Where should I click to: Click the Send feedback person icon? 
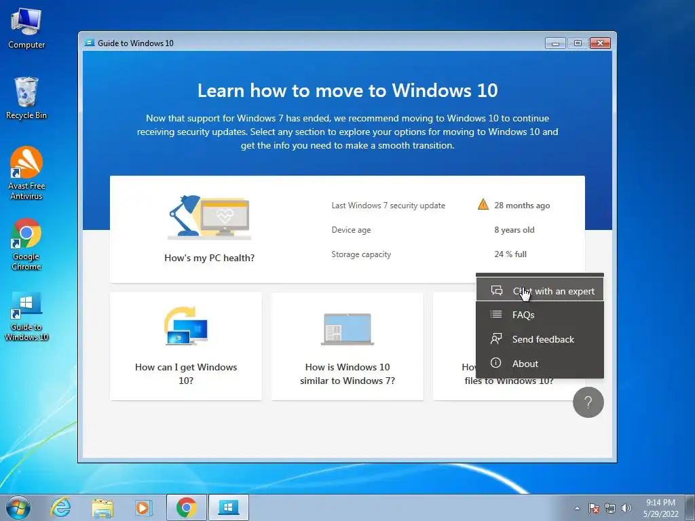point(496,339)
